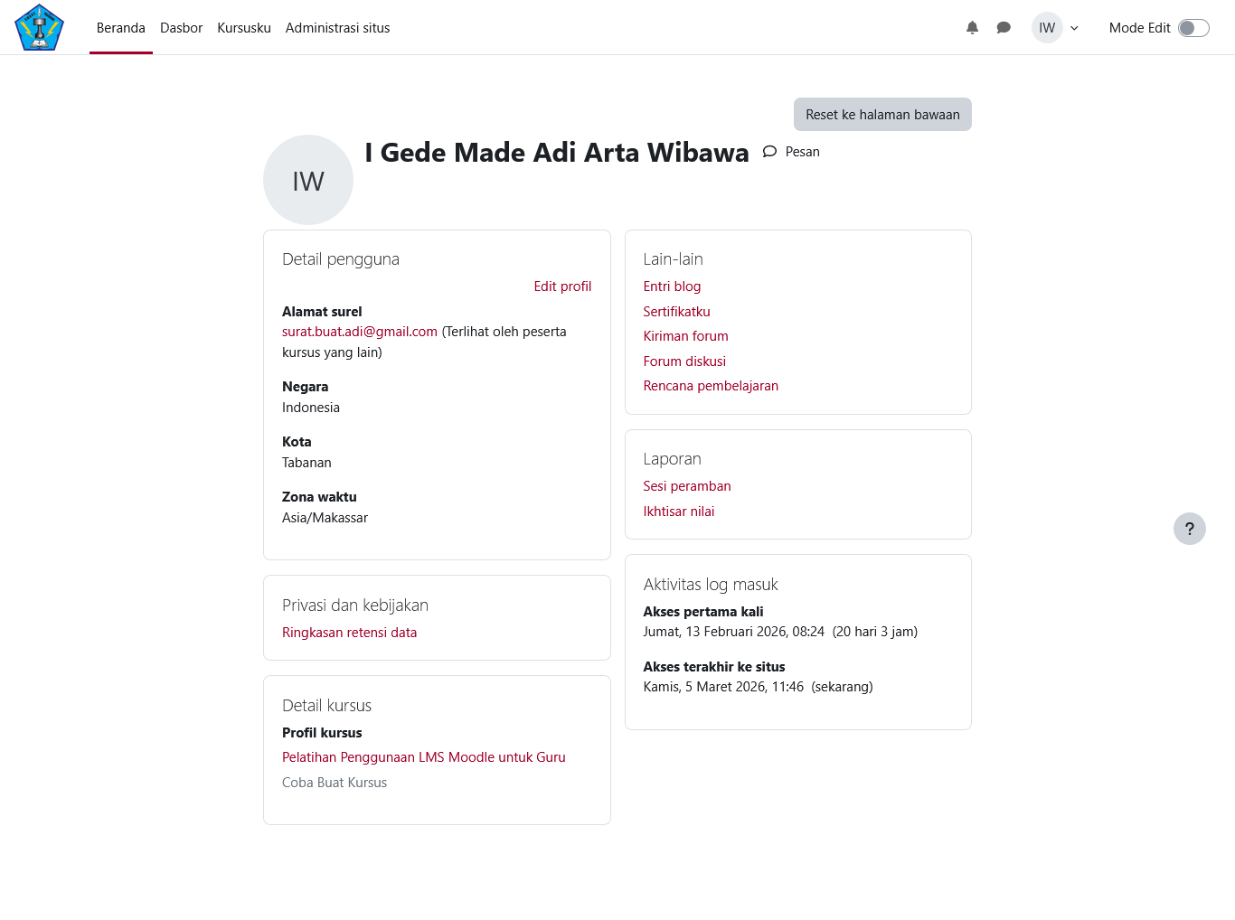This screenshot has width=1235, height=920.
Task: Open the notifications bell
Action: click(972, 28)
